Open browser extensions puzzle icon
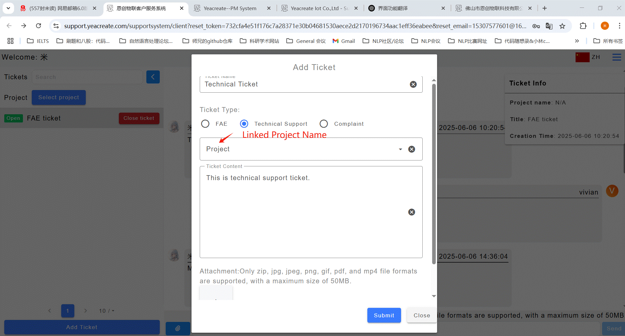Viewport: 625px width, 336px height. [x=583, y=26]
